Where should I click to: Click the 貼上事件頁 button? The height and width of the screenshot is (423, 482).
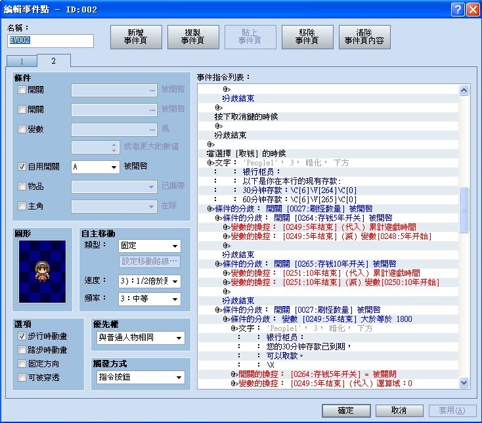[250, 37]
